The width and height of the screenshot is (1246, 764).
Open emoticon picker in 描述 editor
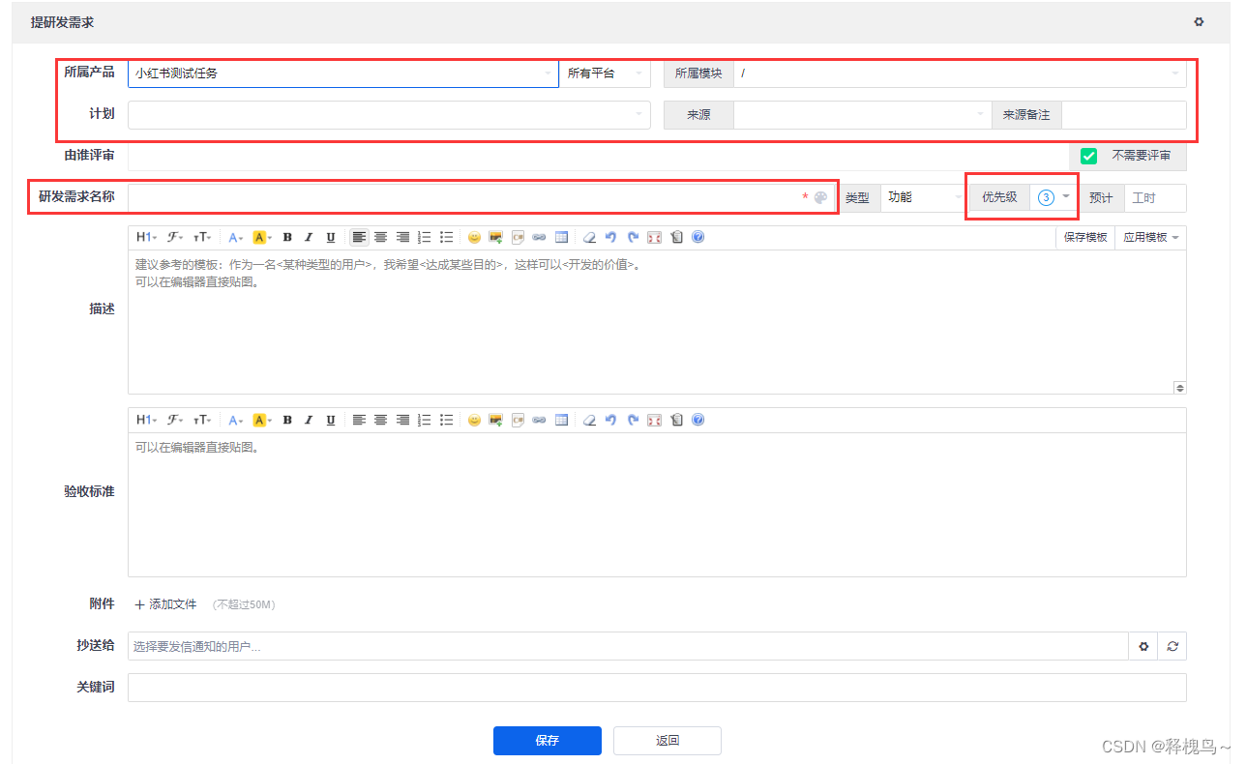474,237
